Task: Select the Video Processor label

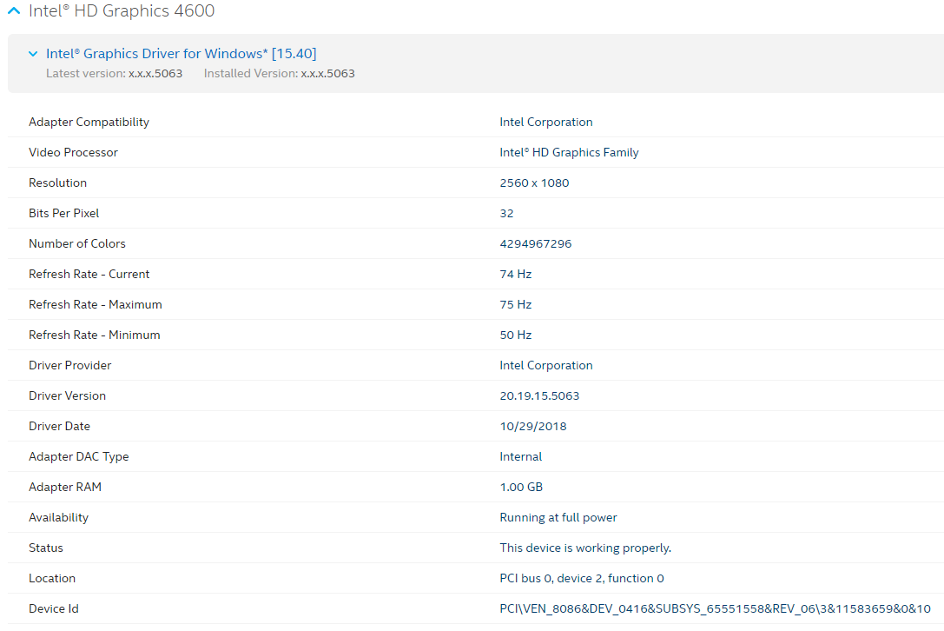Action: (x=74, y=152)
